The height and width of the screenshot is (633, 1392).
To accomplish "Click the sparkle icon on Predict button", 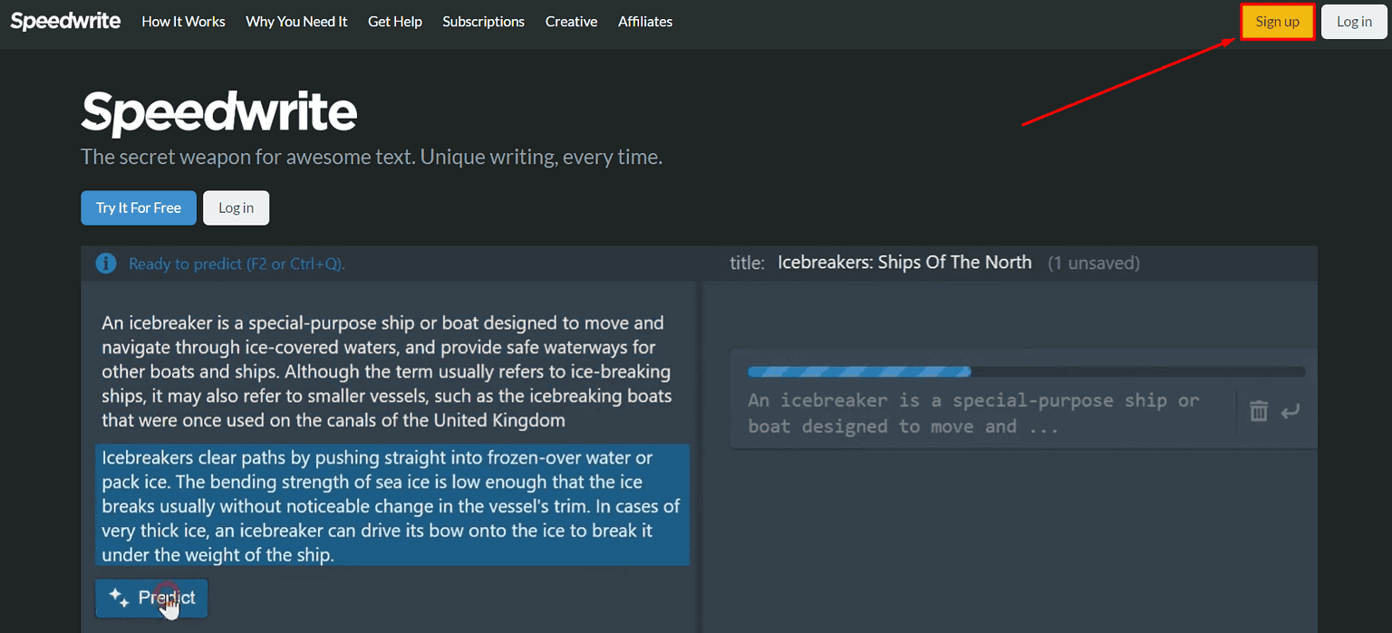I will [x=118, y=597].
